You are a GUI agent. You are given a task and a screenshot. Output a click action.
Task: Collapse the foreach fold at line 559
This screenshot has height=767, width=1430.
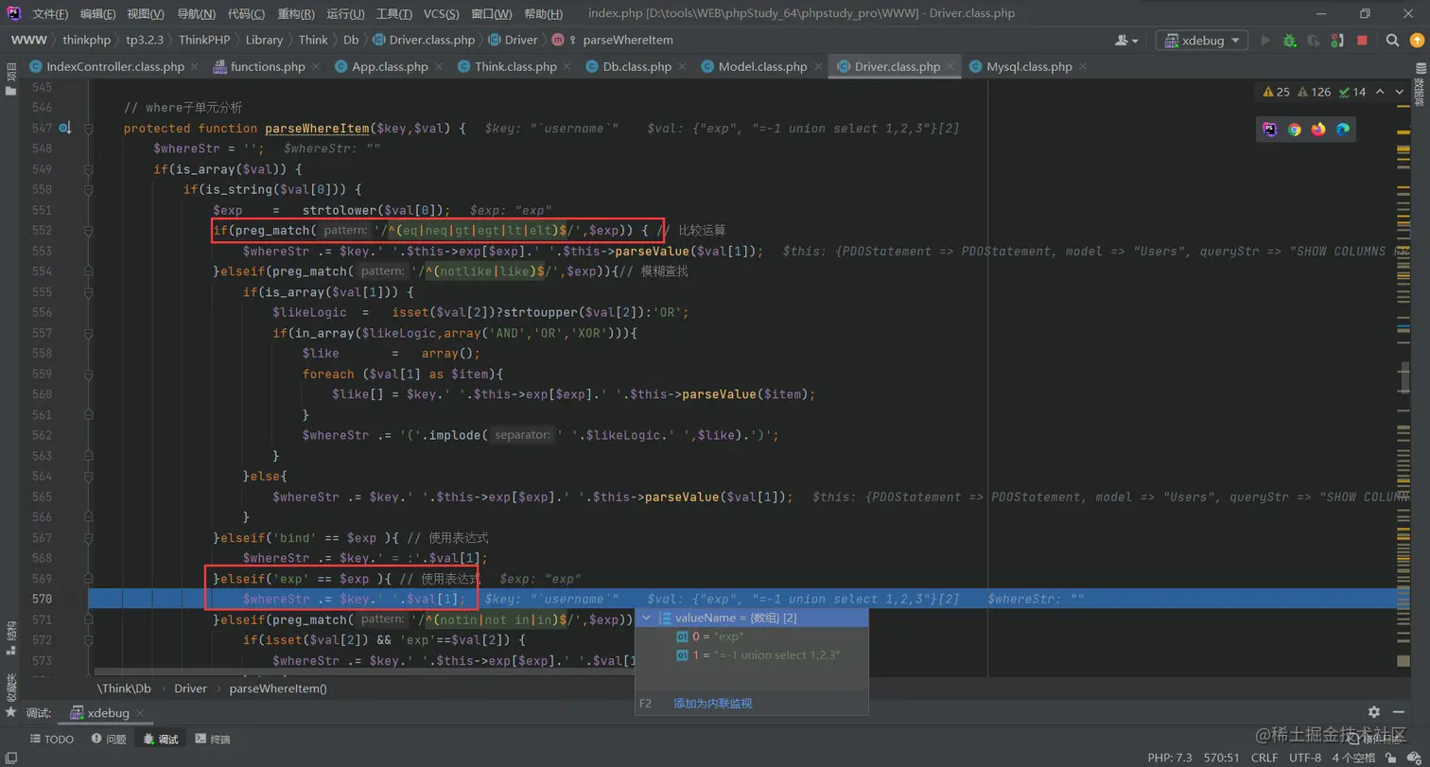click(x=88, y=374)
